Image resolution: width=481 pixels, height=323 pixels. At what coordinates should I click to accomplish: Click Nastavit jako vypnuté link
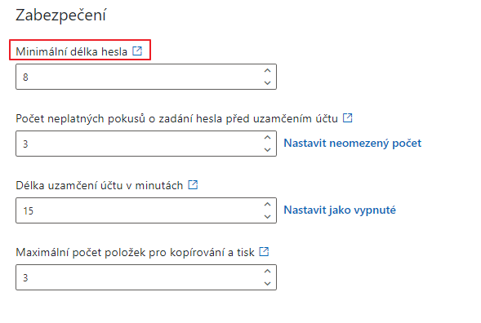340,210
